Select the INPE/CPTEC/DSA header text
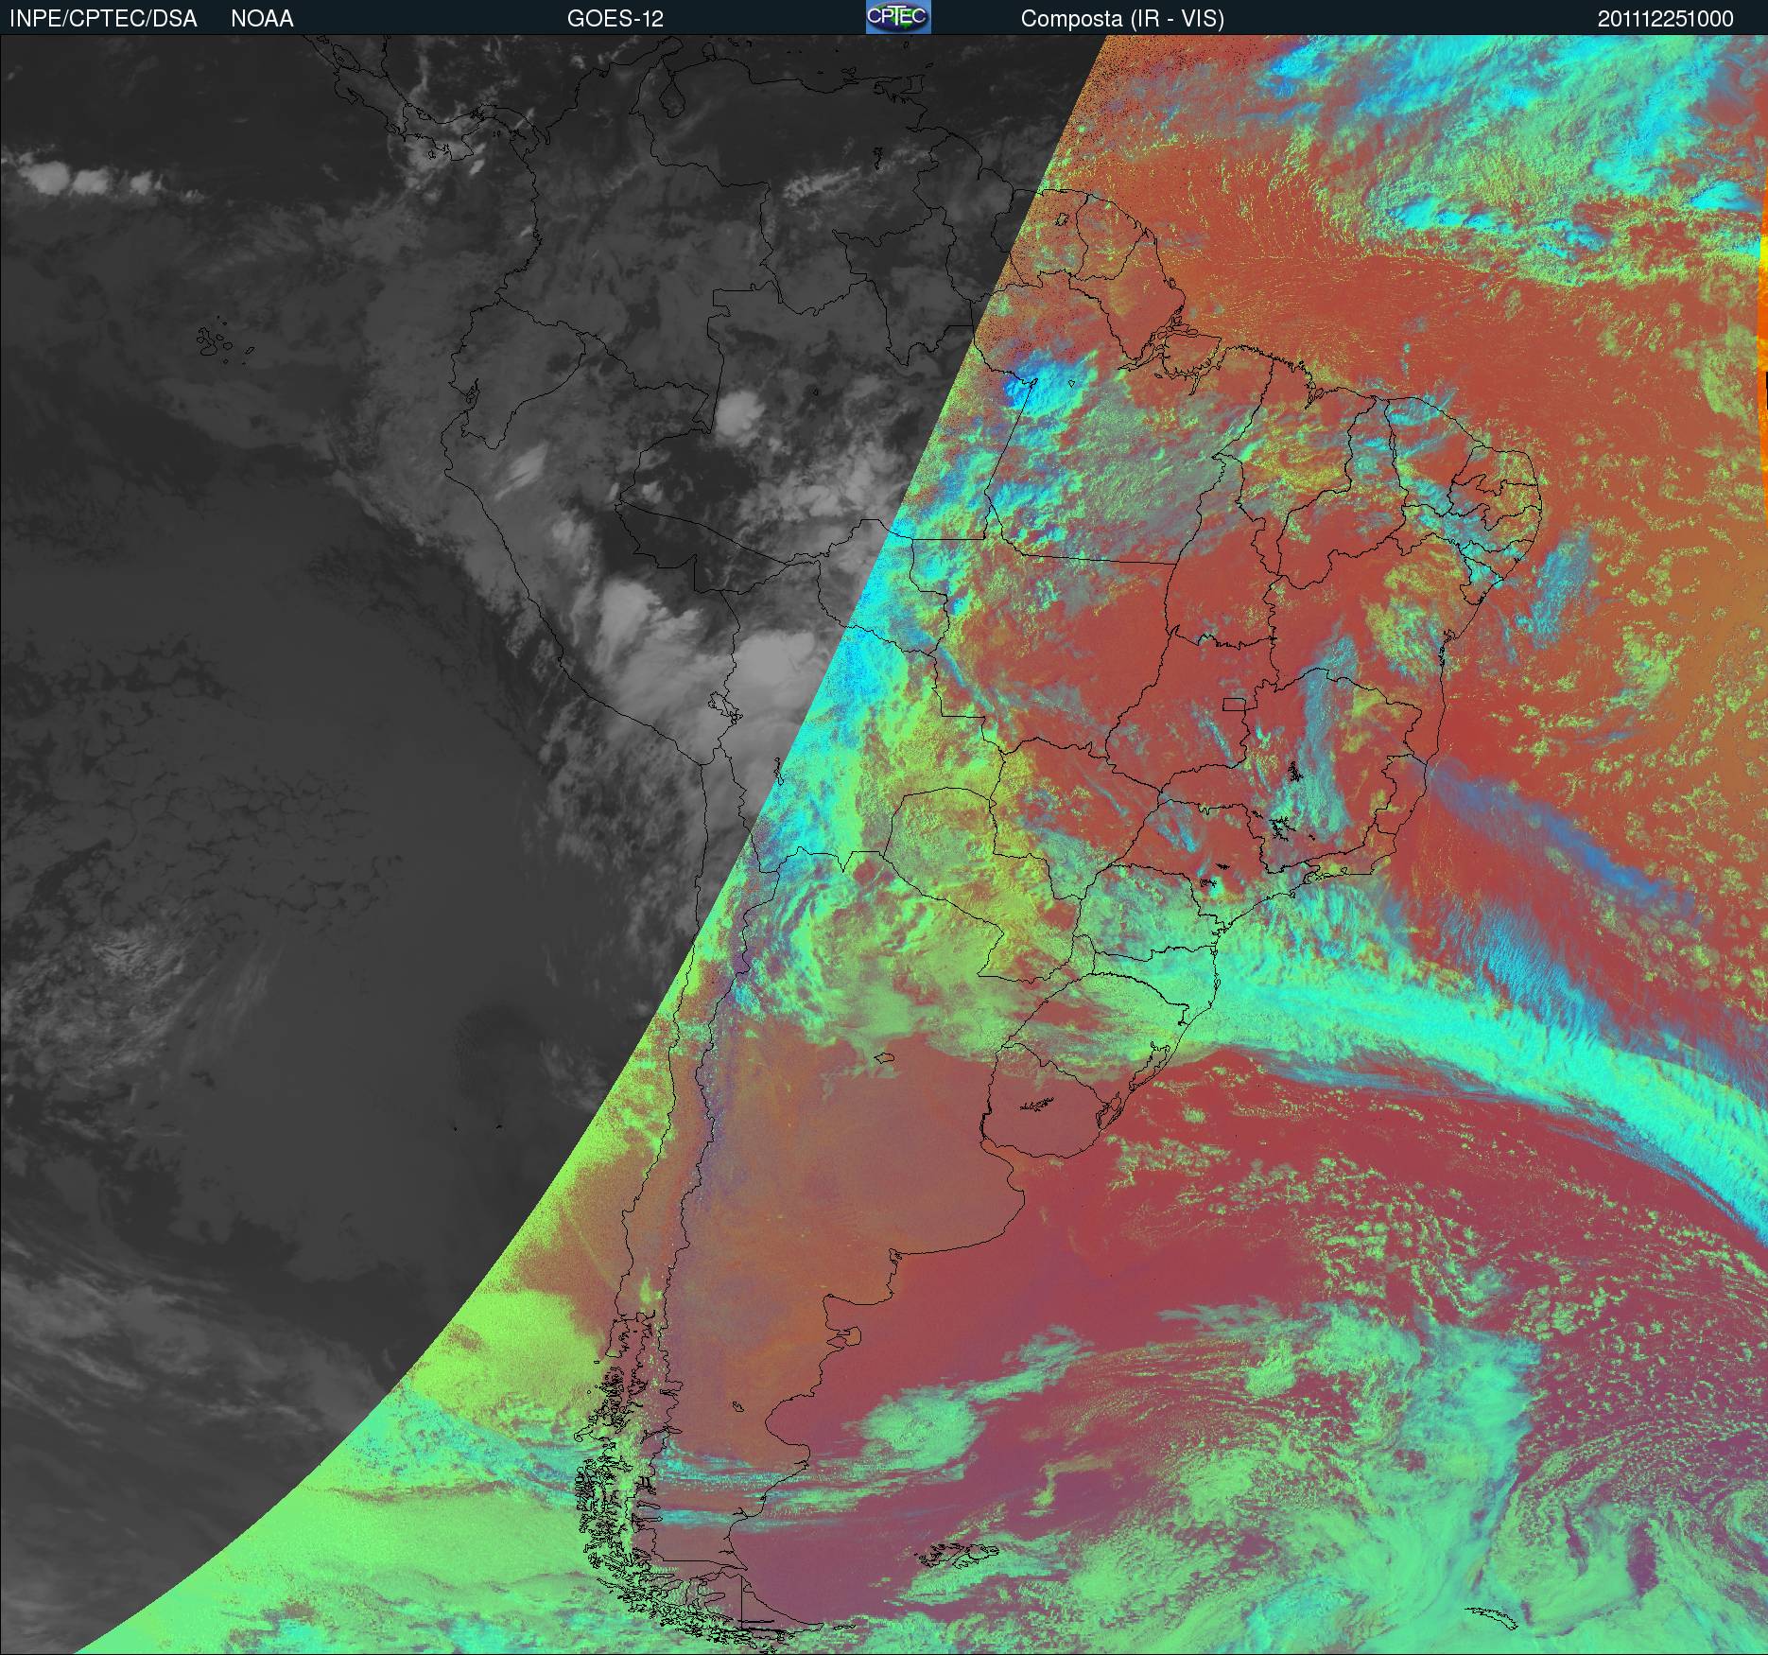Viewport: 1768px width, 1655px height. pos(103,19)
